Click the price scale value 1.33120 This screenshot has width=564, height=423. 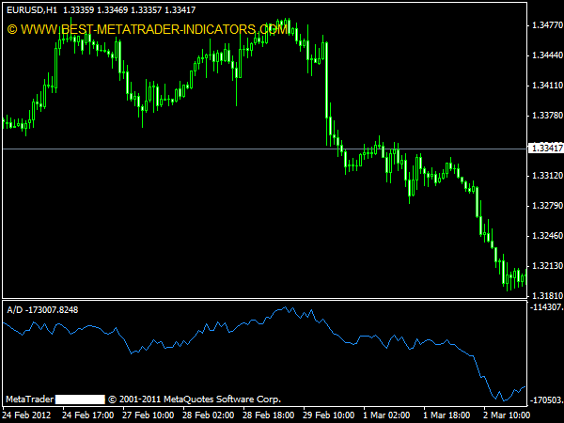547,176
